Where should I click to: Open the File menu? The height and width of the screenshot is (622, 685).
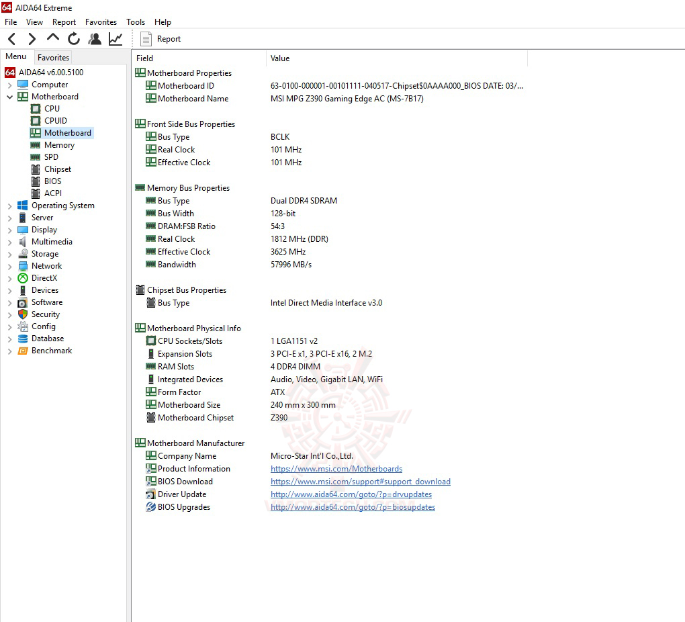tap(11, 22)
